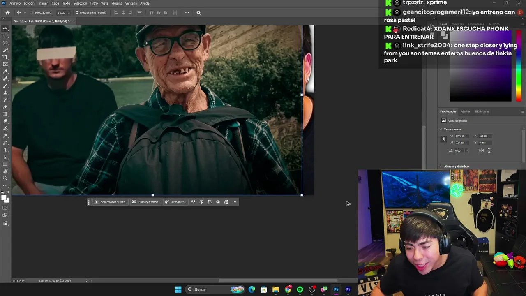The width and height of the screenshot is (526, 296).
Task: Open Spotify from the taskbar
Action: pyautogui.click(x=300, y=289)
